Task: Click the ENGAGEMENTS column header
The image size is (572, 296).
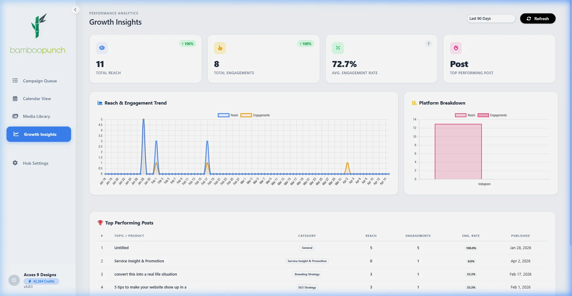Action: [x=418, y=236]
